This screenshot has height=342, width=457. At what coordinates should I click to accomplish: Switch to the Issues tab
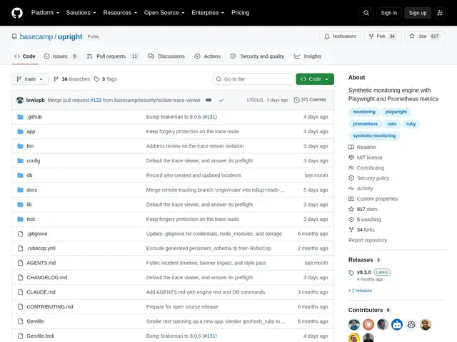click(60, 56)
